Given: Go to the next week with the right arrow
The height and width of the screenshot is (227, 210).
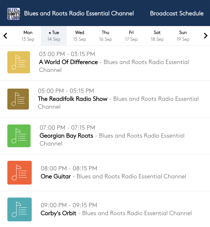Looking at the screenshot, I should 205,36.
